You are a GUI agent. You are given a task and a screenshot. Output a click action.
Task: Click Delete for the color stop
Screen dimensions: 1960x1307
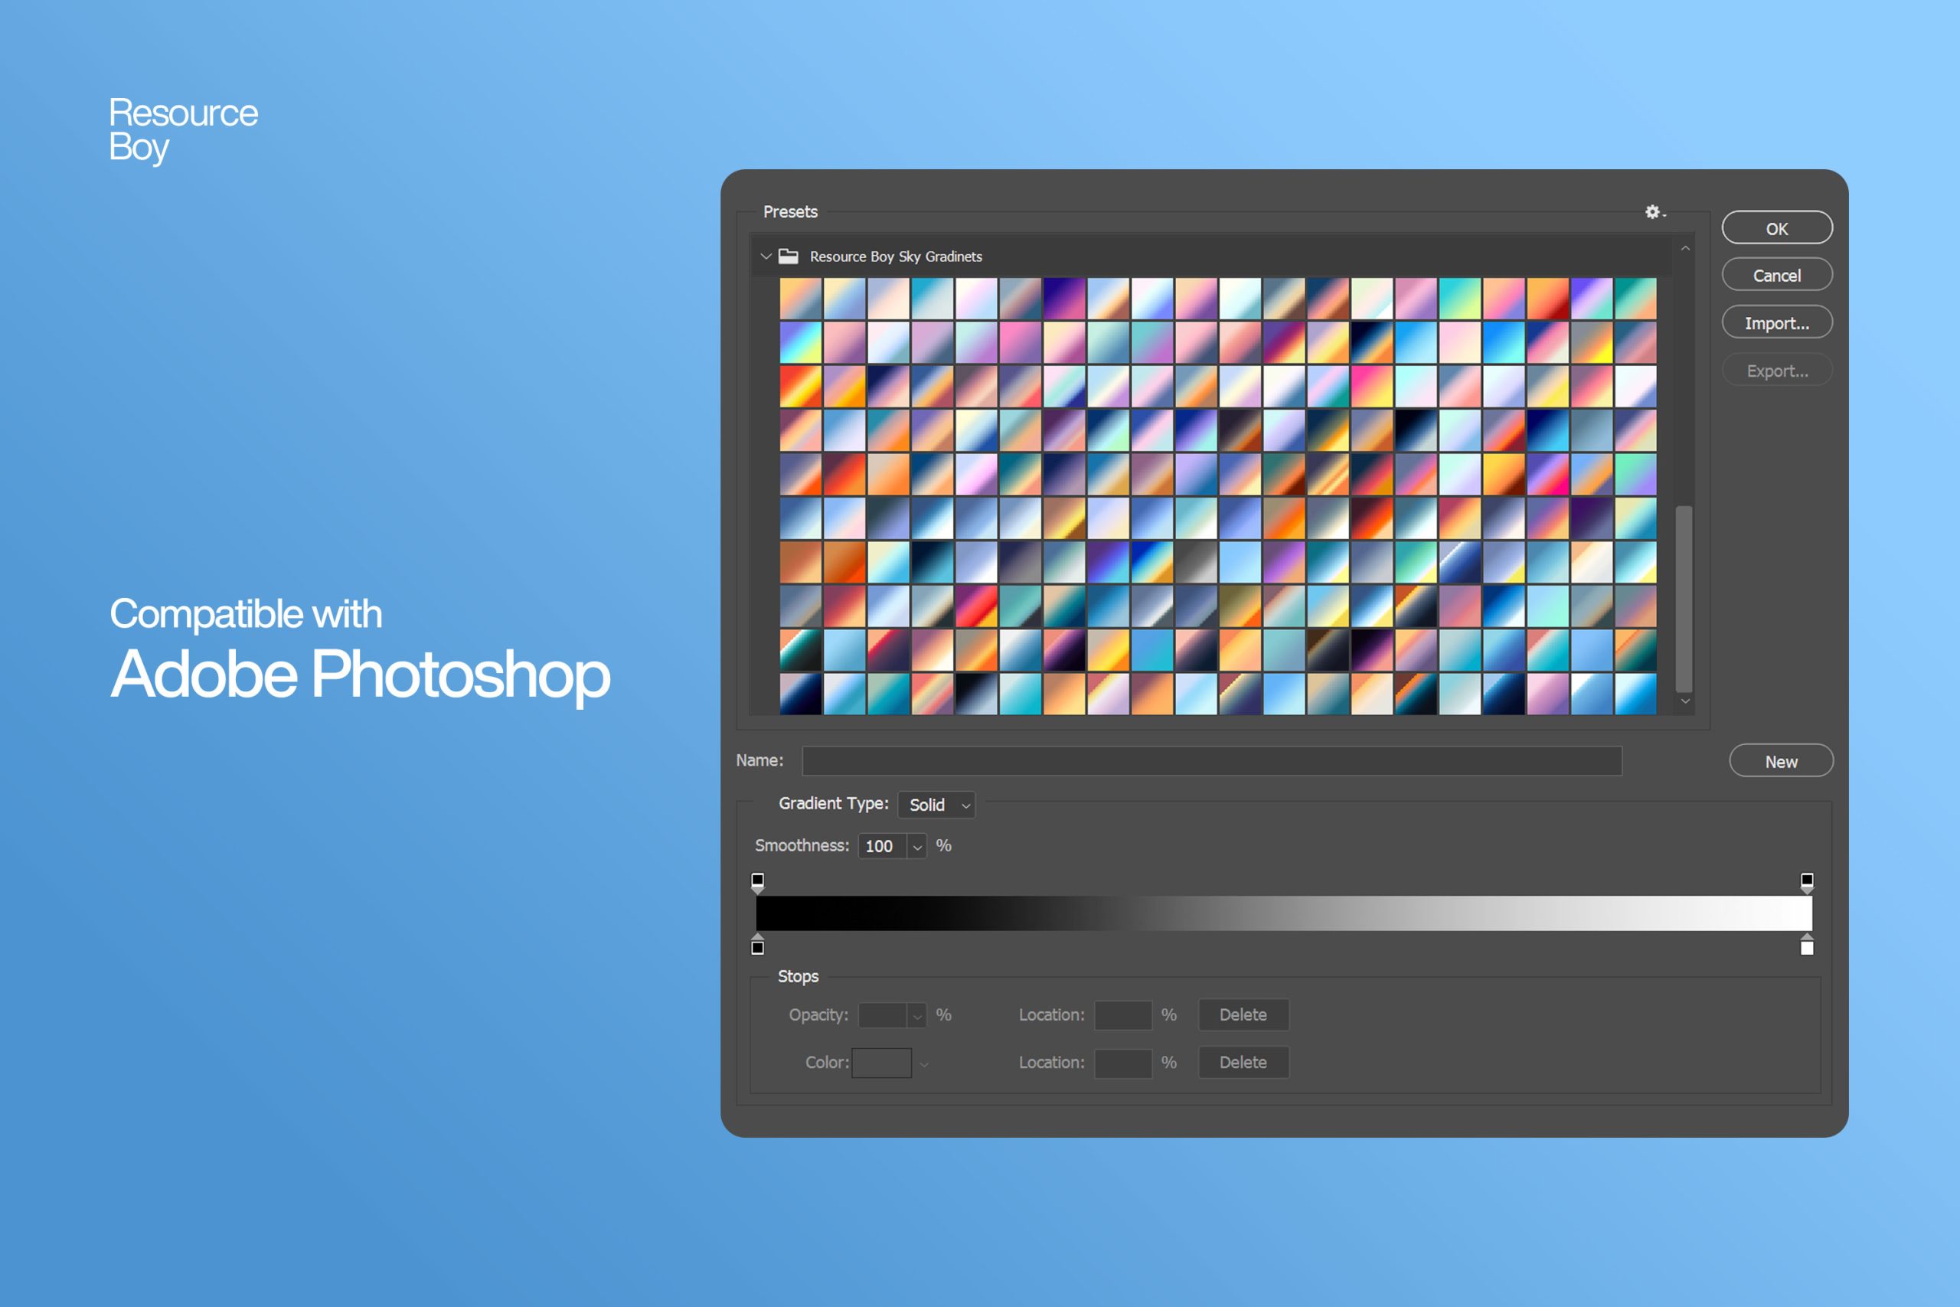point(1243,1060)
